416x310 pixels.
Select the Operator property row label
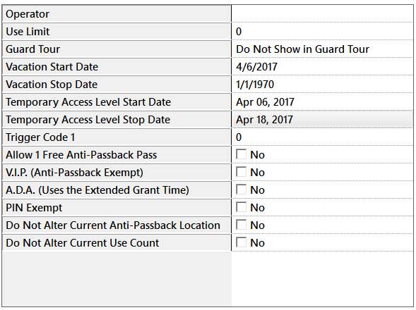point(117,14)
